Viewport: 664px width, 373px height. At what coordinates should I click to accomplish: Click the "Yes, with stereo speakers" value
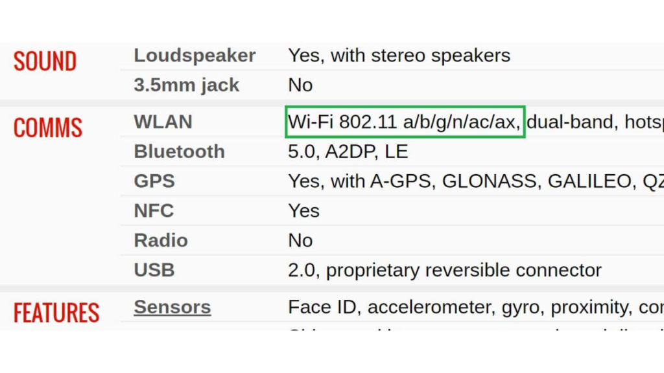tap(399, 56)
